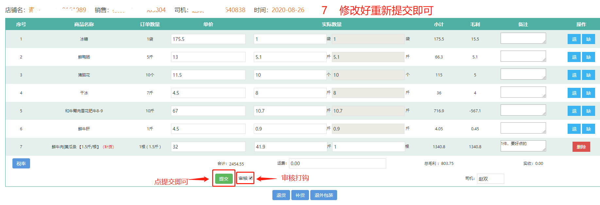Open the 税率 tax rate button

point(21,164)
